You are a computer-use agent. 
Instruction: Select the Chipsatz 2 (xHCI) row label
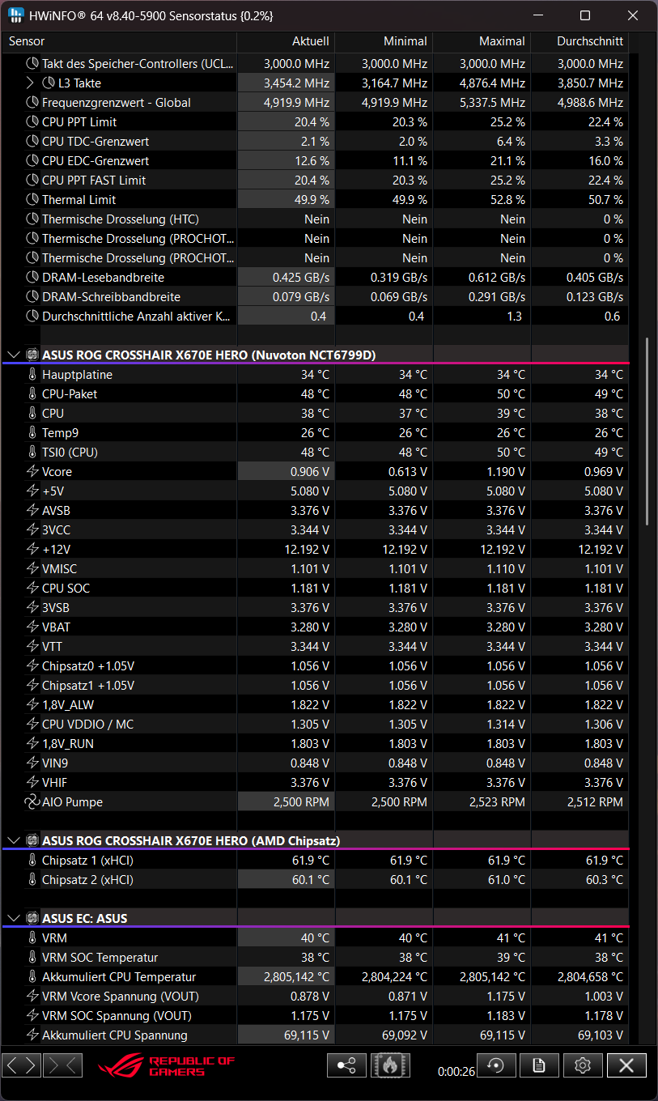[87, 880]
